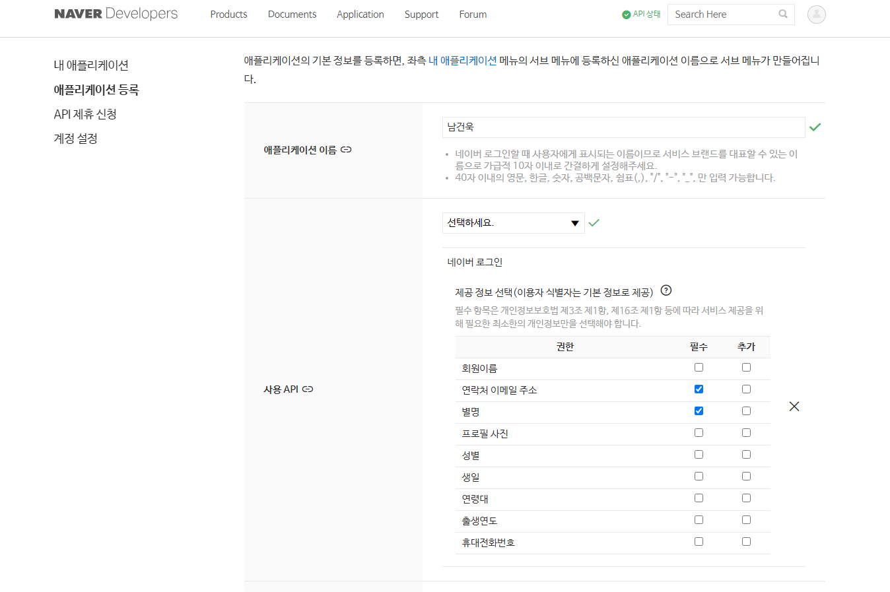
Task: Open the Support menu
Action: point(421,15)
